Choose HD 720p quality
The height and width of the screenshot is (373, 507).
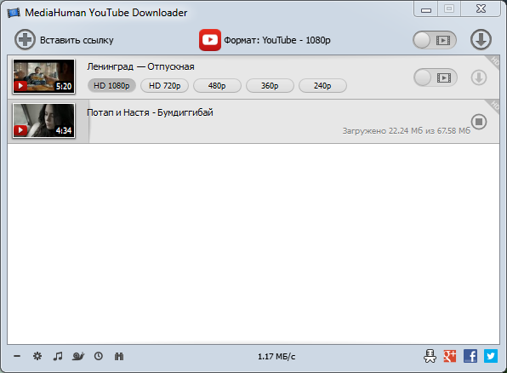click(x=164, y=86)
